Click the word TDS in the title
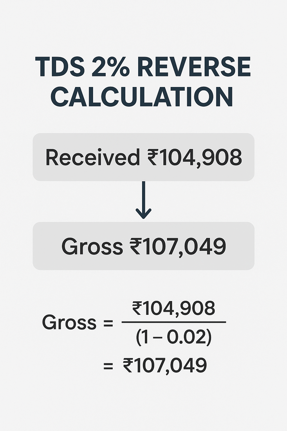This screenshot has height=431, width=287. click(x=60, y=68)
